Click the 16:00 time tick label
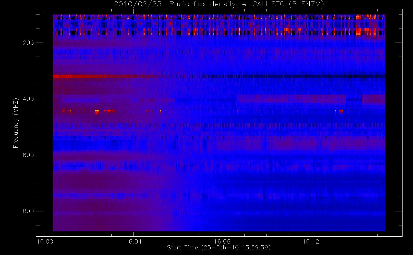 (x=45, y=241)
